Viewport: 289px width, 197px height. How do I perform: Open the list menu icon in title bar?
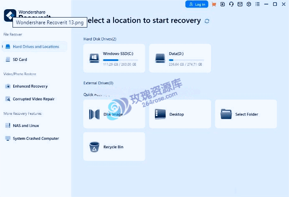point(258,4)
